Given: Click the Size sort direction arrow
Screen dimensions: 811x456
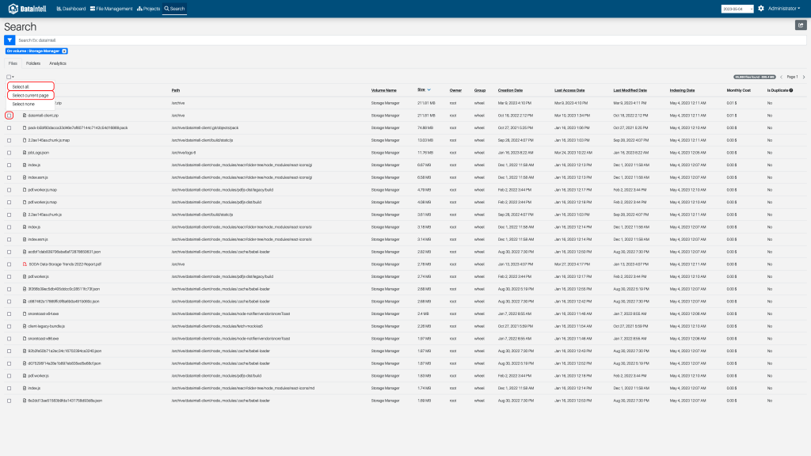Looking at the screenshot, I should pos(428,90).
